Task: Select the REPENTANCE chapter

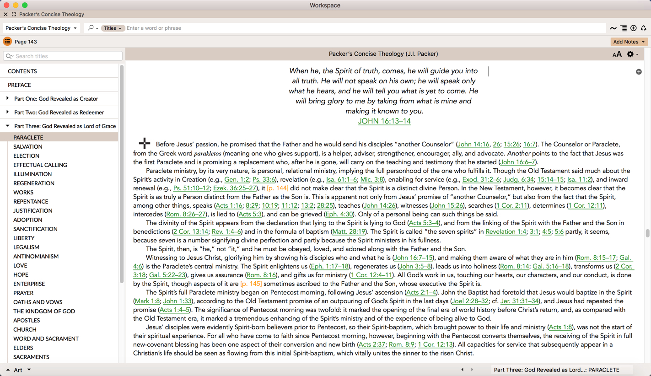Action: [31, 202]
